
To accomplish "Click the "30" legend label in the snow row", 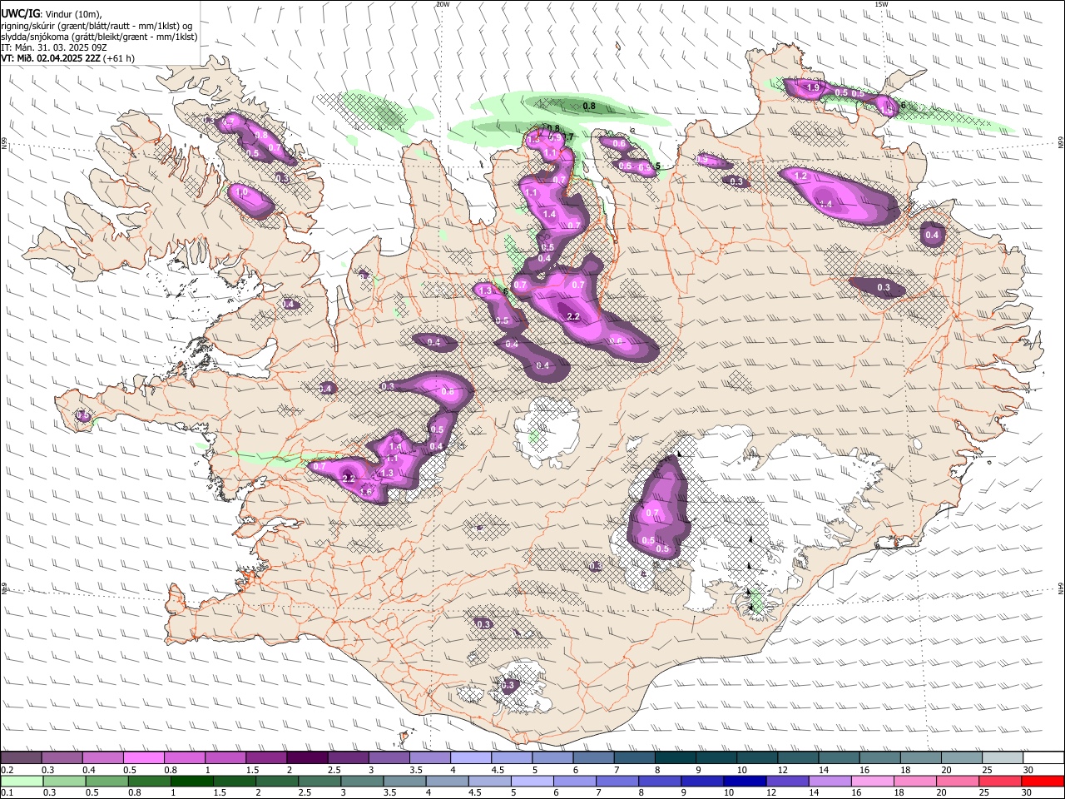I will pos(1028,770).
